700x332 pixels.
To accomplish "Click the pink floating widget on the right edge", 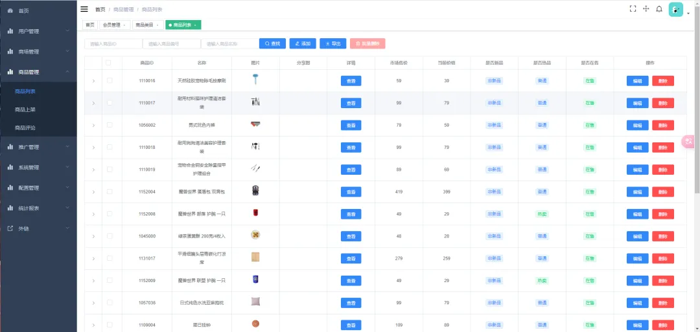I will tap(689, 141).
